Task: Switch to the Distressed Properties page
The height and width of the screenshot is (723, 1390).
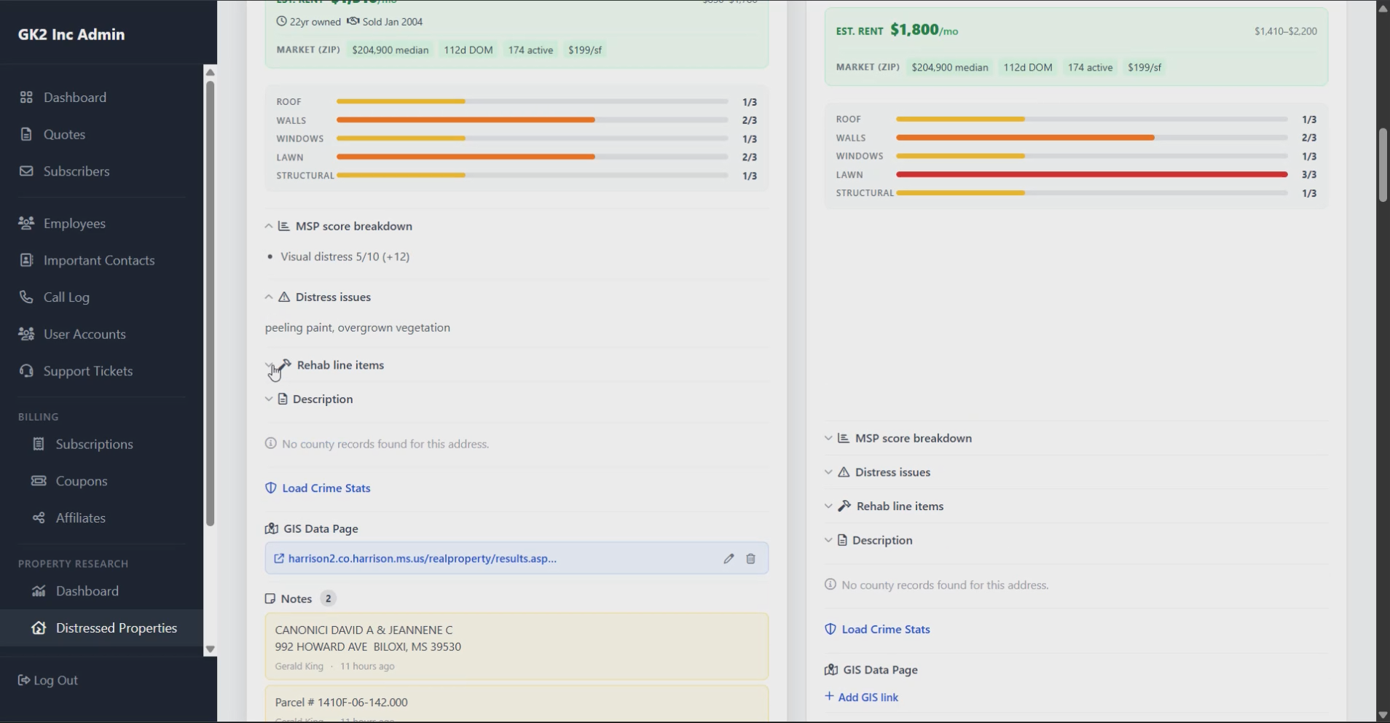Action: 117,628
